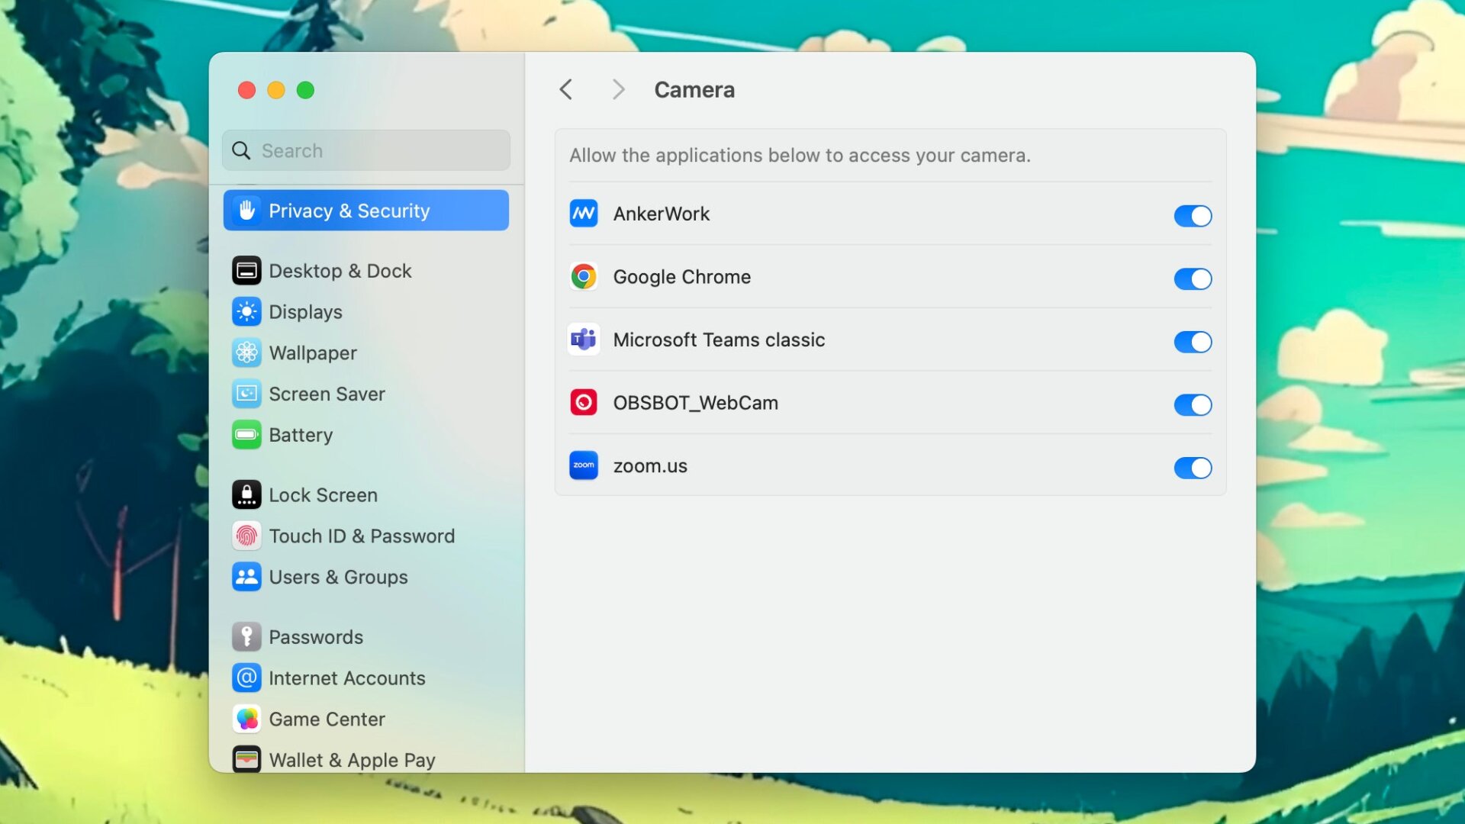Open Users & Groups settings
Viewport: 1465px width, 824px height.
(x=366, y=578)
